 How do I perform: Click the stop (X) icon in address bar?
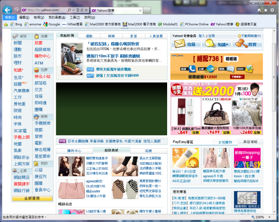[x=86, y=10]
